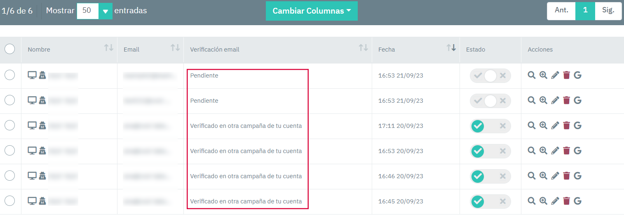Click the Nombre column header
624x217 pixels.
[x=69, y=50]
